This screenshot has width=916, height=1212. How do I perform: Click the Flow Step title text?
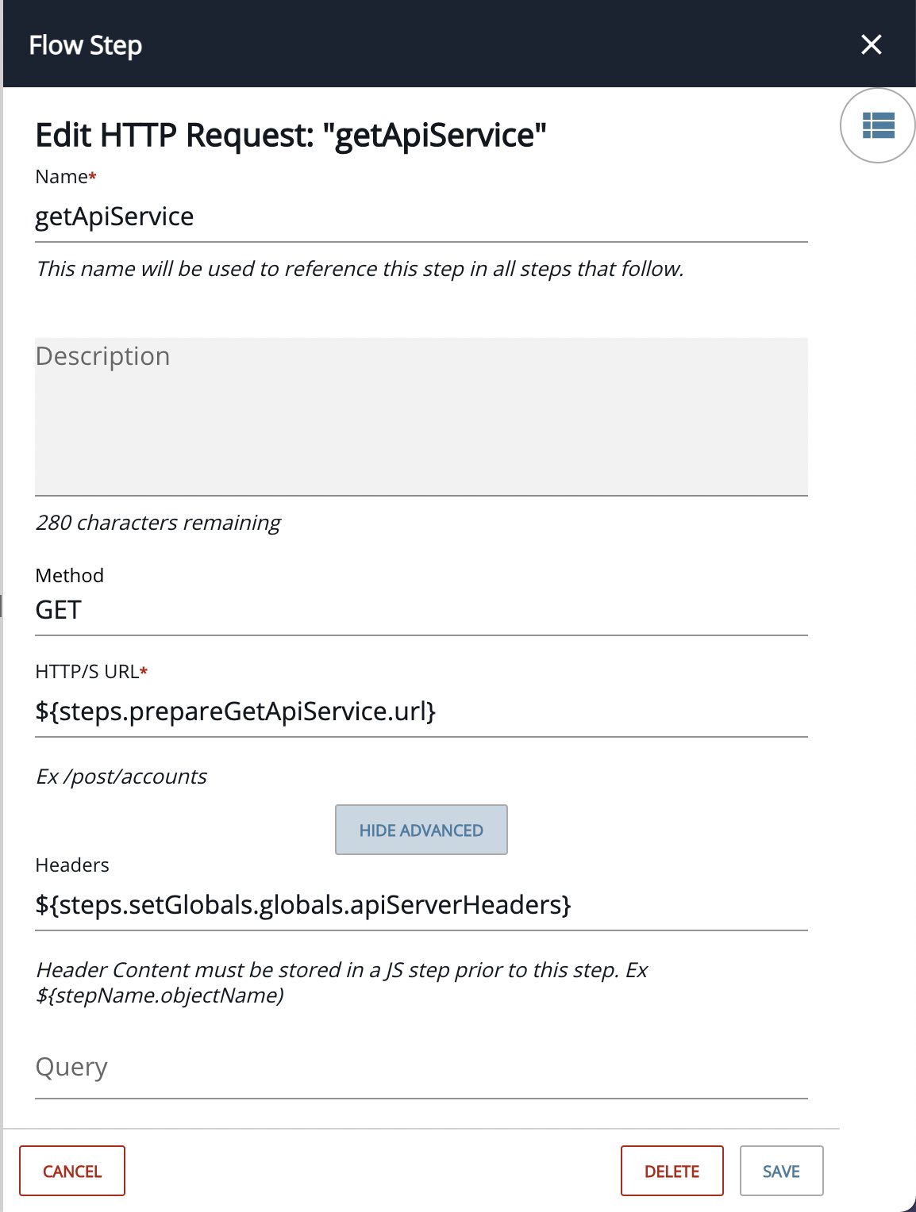click(x=86, y=45)
